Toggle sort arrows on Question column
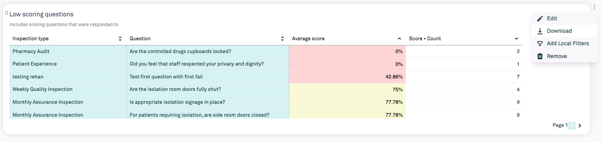 click(282, 39)
